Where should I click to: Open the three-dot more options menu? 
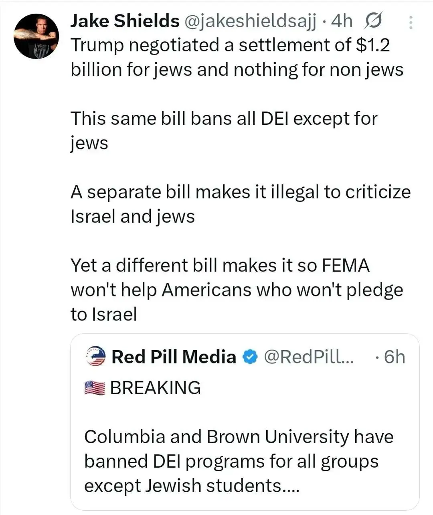click(x=411, y=22)
